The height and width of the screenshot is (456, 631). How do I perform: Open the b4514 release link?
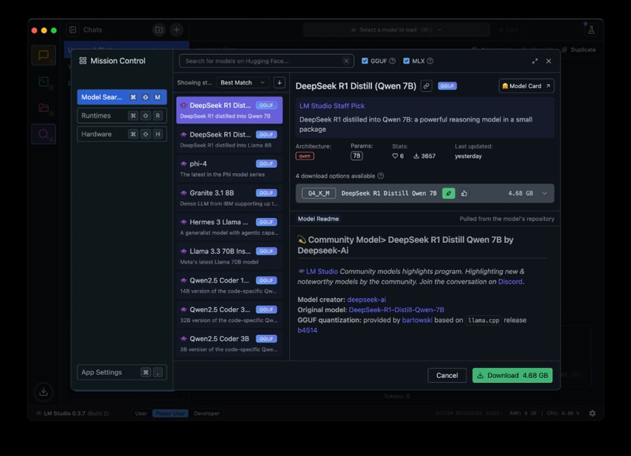click(307, 330)
